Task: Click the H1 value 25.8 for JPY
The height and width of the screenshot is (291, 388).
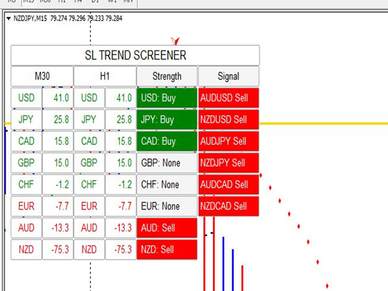Action: (x=121, y=119)
